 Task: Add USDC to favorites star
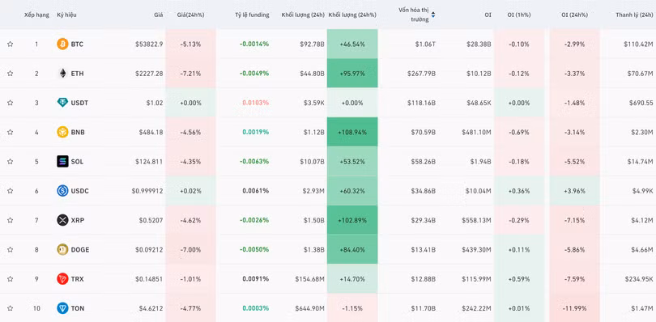(10, 191)
